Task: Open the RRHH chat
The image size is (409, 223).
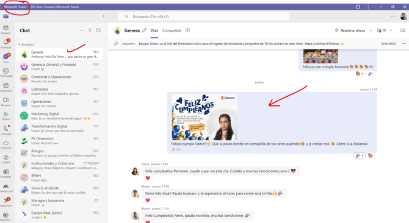Action: pos(59,178)
